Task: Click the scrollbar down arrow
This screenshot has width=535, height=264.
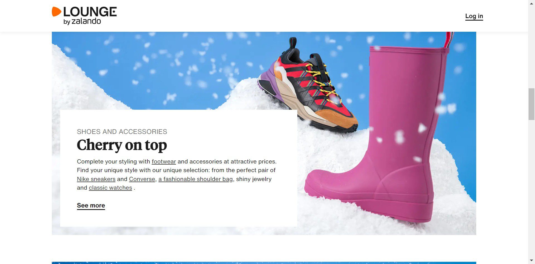Action: (531, 261)
